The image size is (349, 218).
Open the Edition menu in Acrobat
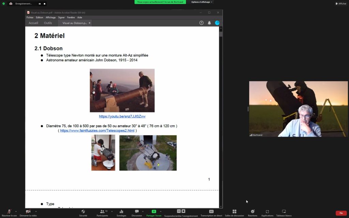point(40,17)
